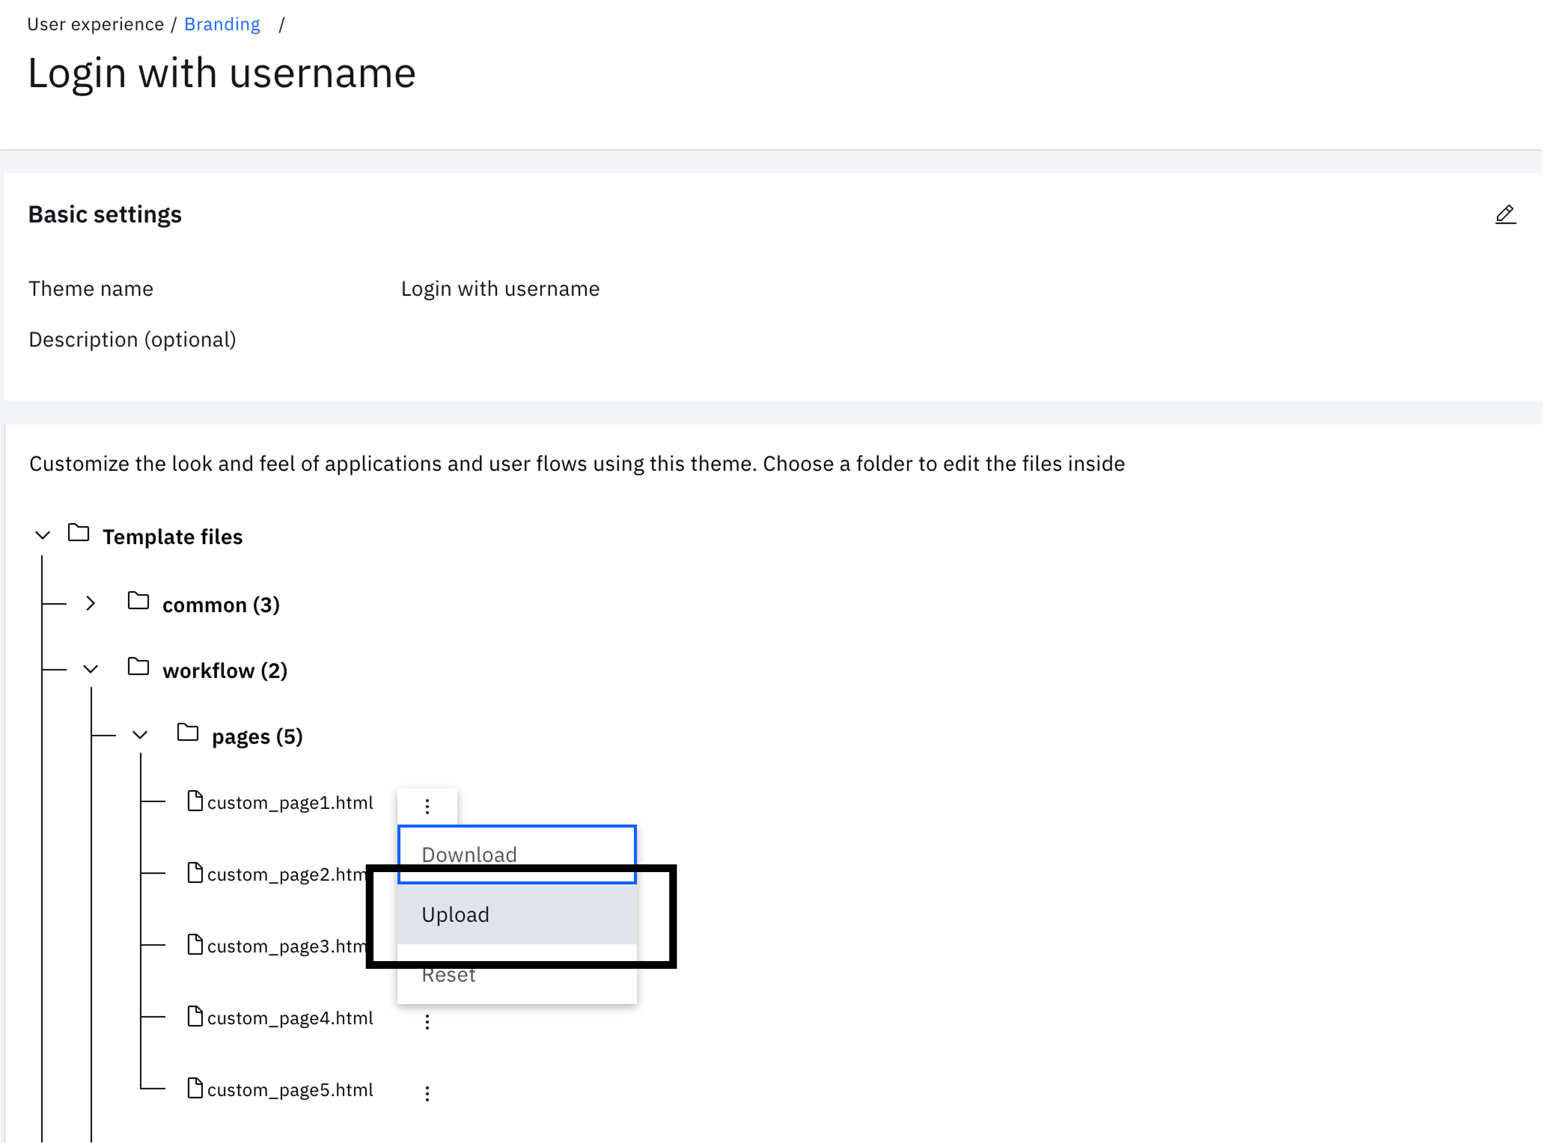
Task: Click the pencil edit icon in Basic settings
Action: (1504, 214)
